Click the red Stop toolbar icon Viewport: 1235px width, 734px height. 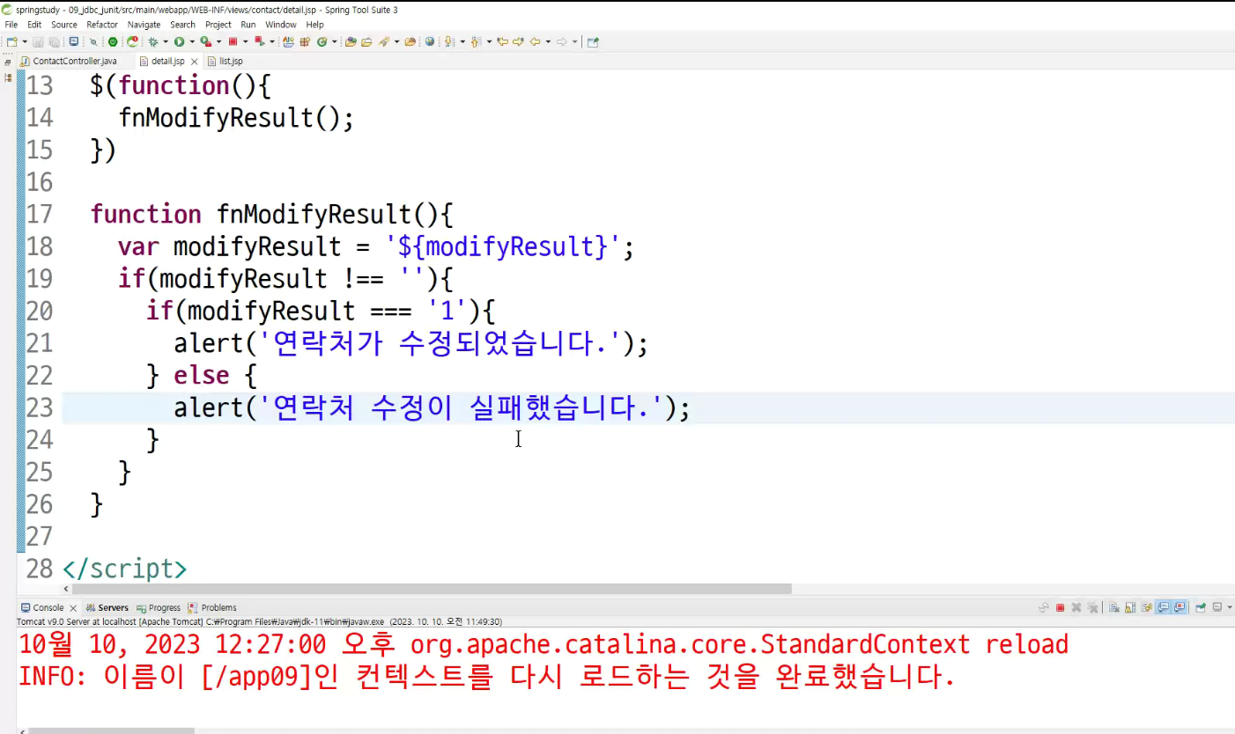233,41
